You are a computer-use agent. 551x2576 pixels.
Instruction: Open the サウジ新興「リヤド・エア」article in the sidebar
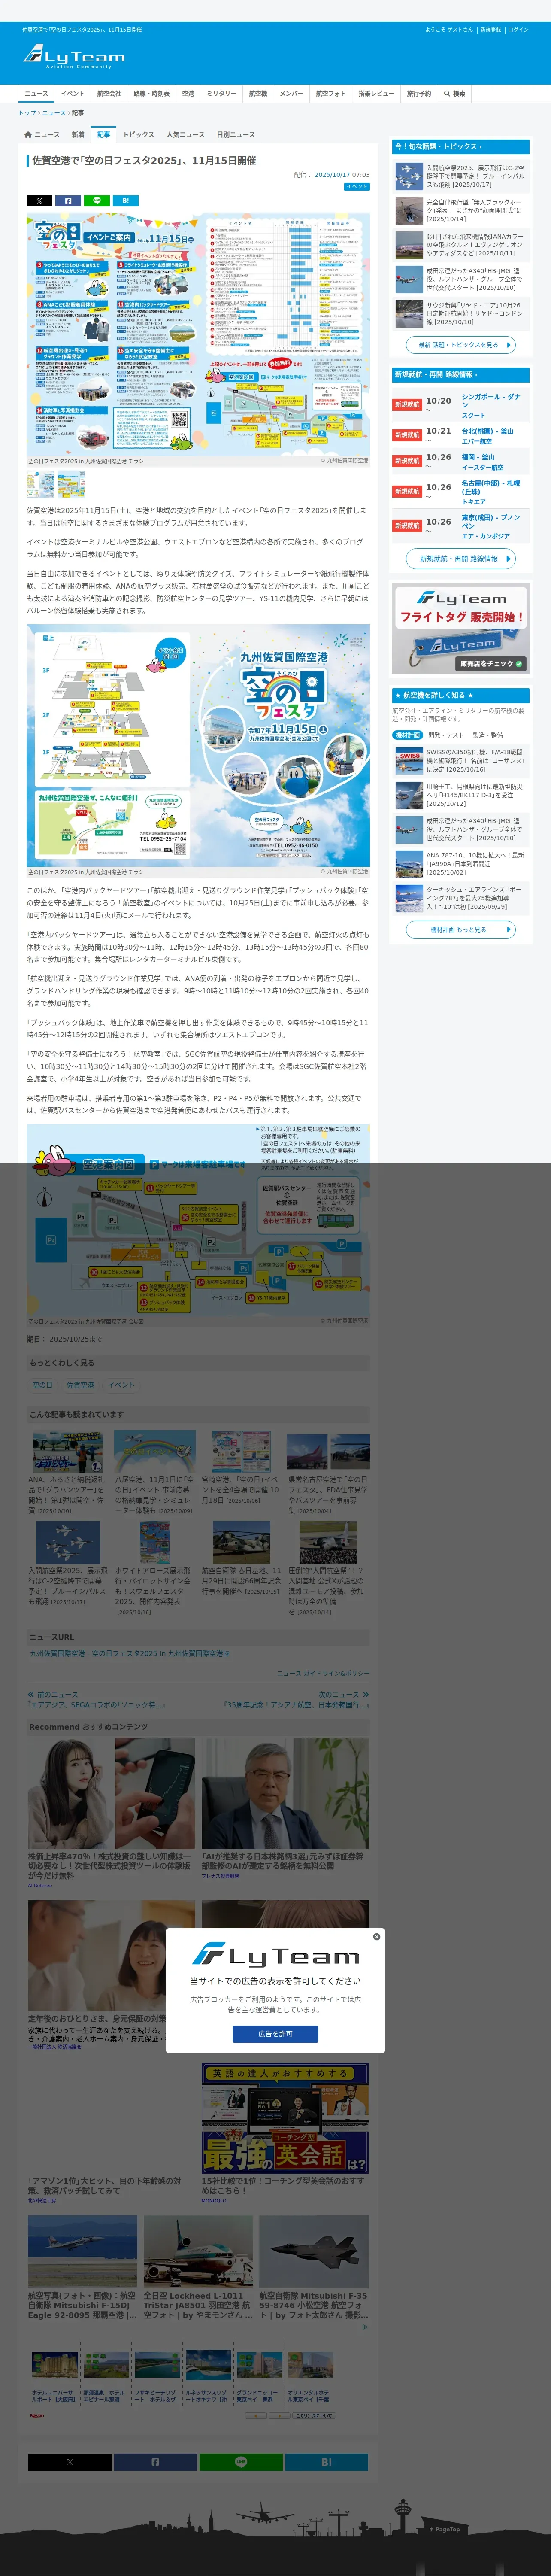[461, 314]
